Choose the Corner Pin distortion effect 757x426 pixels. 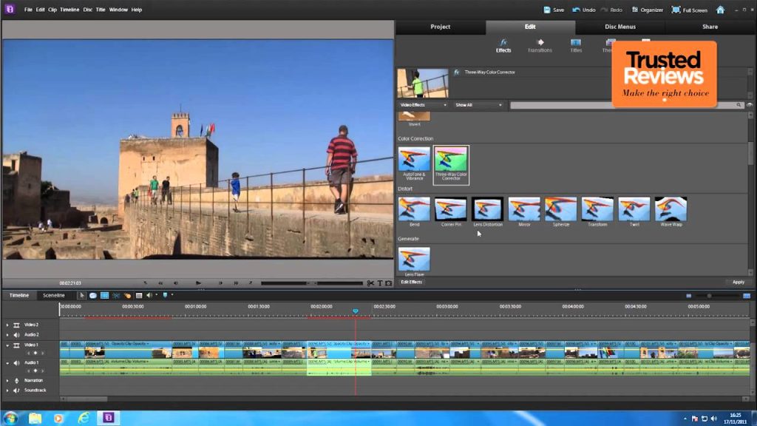click(451, 209)
